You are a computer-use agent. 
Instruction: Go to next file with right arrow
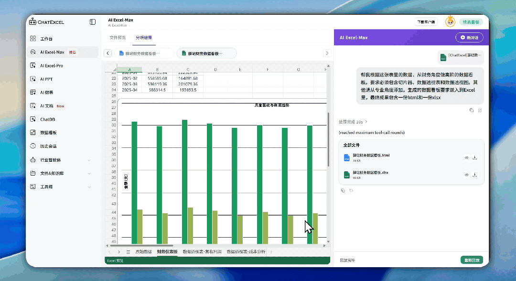click(x=327, y=53)
